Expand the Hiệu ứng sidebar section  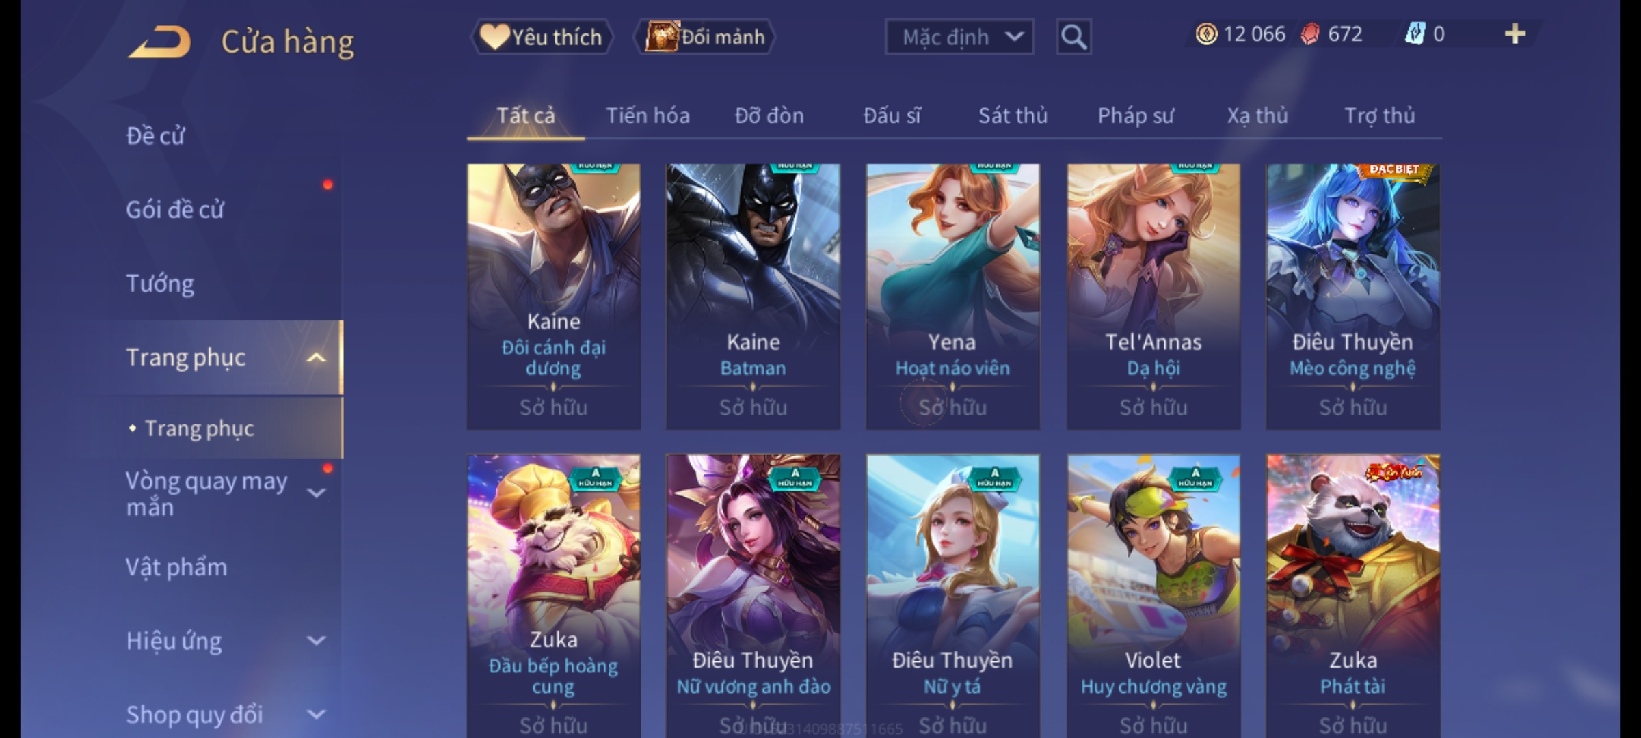[x=316, y=641]
